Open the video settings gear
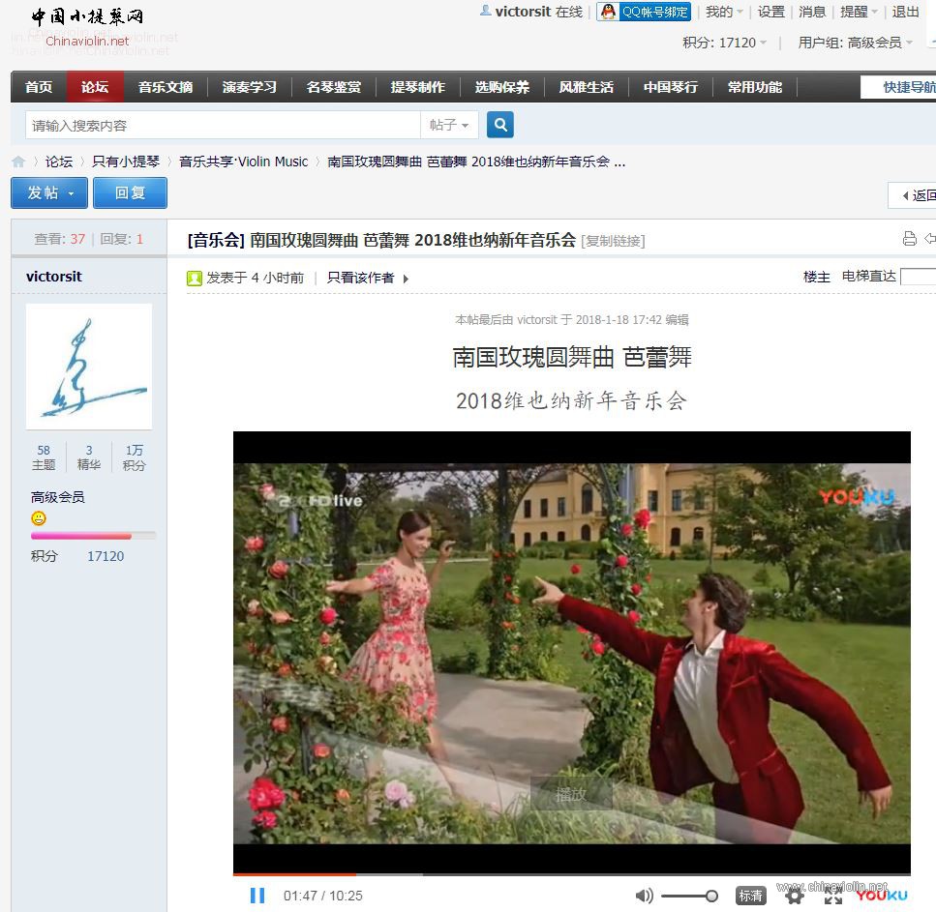936x912 pixels. pyautogui.click(x=795, y=896)
